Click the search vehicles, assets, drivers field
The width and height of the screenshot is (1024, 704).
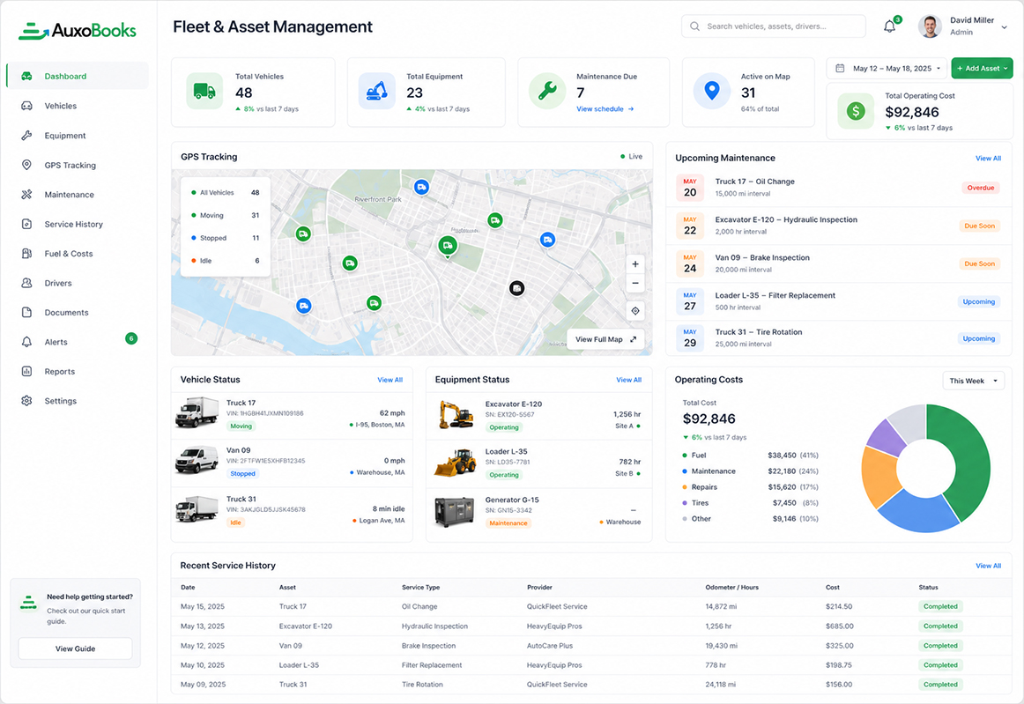tap(774, 26)
